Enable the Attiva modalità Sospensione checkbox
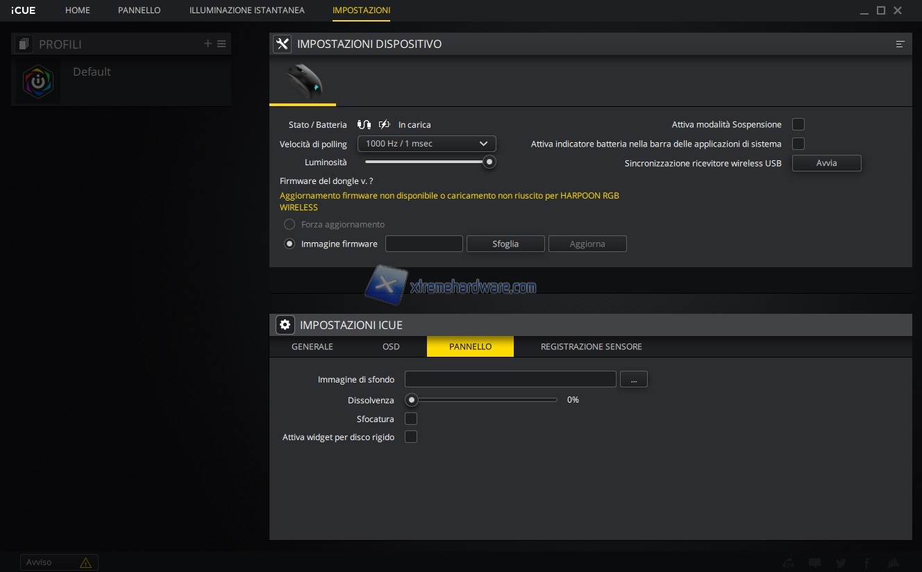The height and width of the screenshot is (572, 922). pyautogui.click(x=798, y=124)
